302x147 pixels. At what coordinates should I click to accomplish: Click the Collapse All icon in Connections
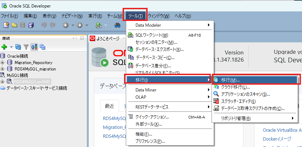tap(43, 47)
